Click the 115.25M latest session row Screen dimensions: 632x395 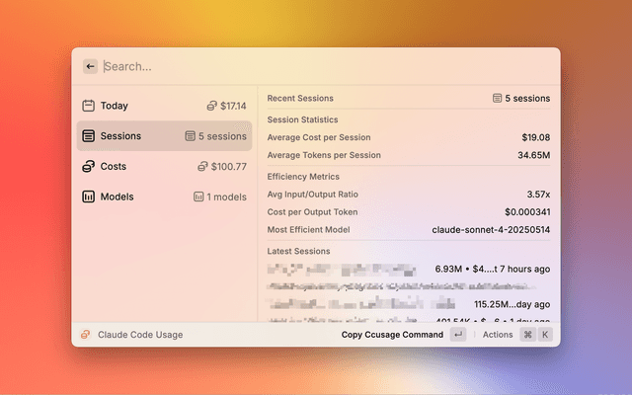pyautogui.click(x=409, y=304)
